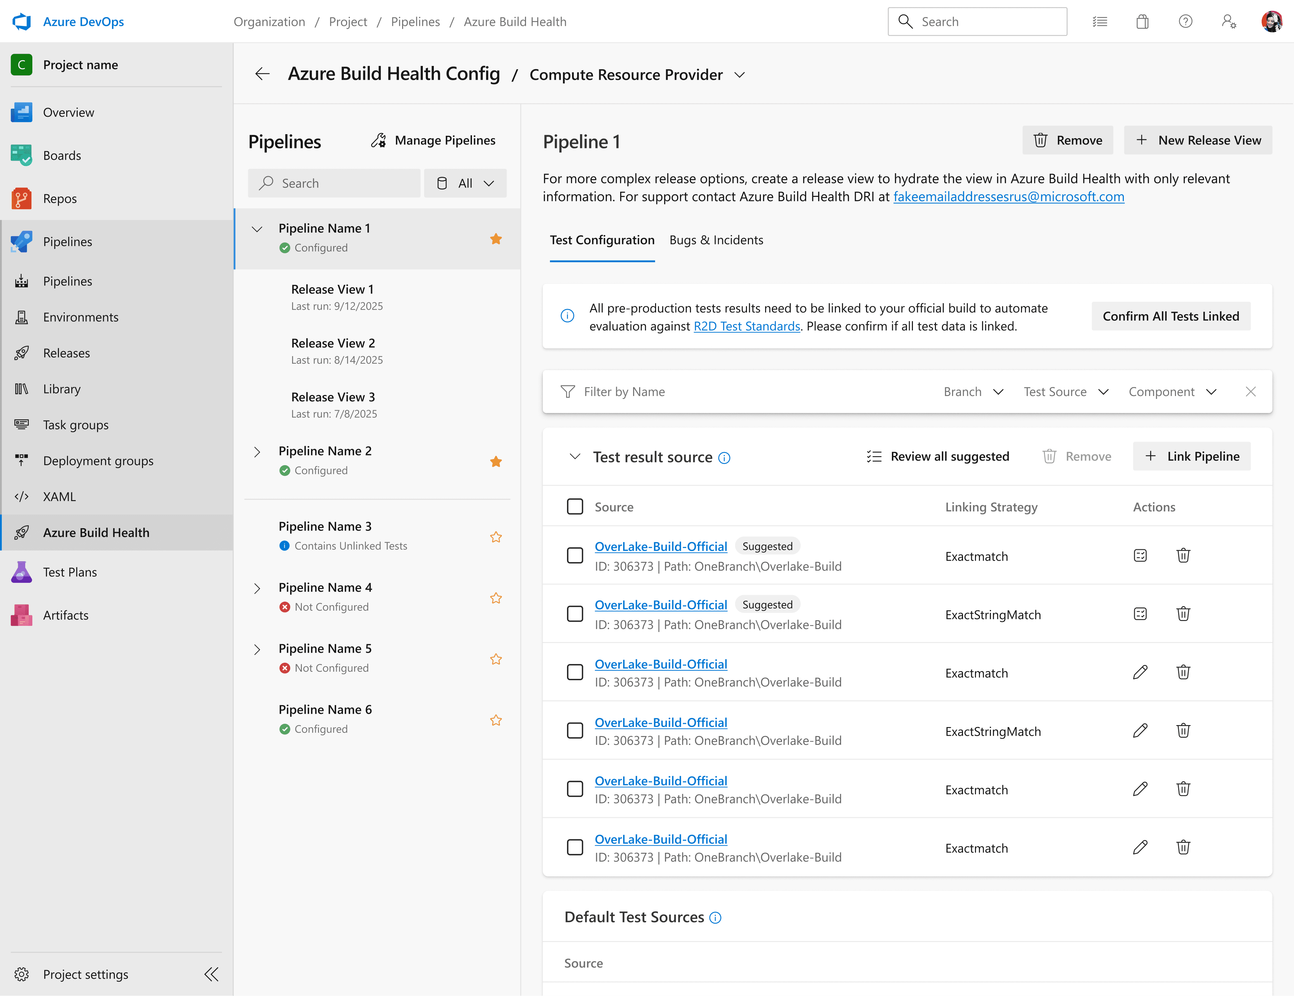The image size is (1294, 996).
Task: Click the Azure DevOps logo icon
Action: point(21,22)
